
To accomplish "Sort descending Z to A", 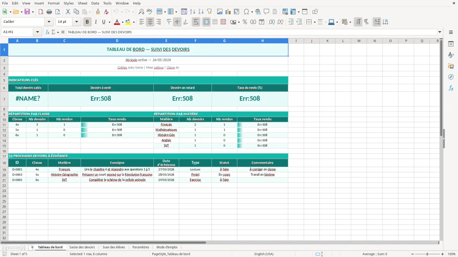I will pos(201,12).
